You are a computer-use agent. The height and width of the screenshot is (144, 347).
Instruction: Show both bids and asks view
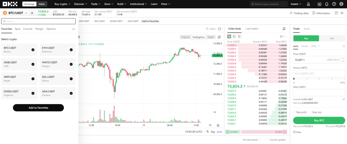229,36
